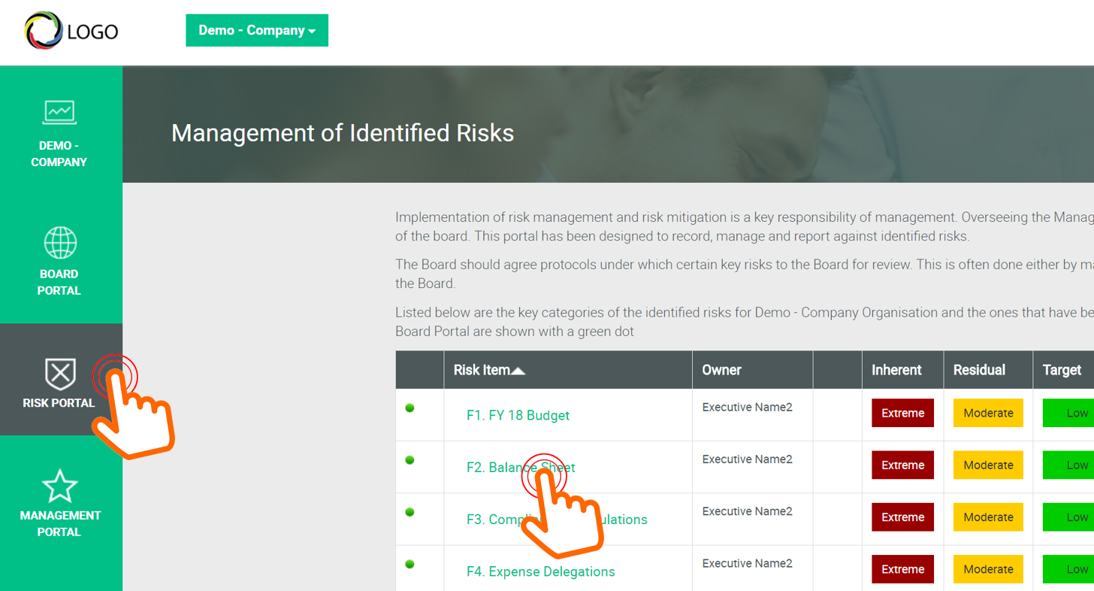Click the company LOGO in the header
This screenshot has width=1094, height=591.
pos(71,31)
